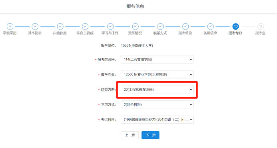Click the 报考院系所 field label
This screenshot has height=148, width=277.
(107, 60)
